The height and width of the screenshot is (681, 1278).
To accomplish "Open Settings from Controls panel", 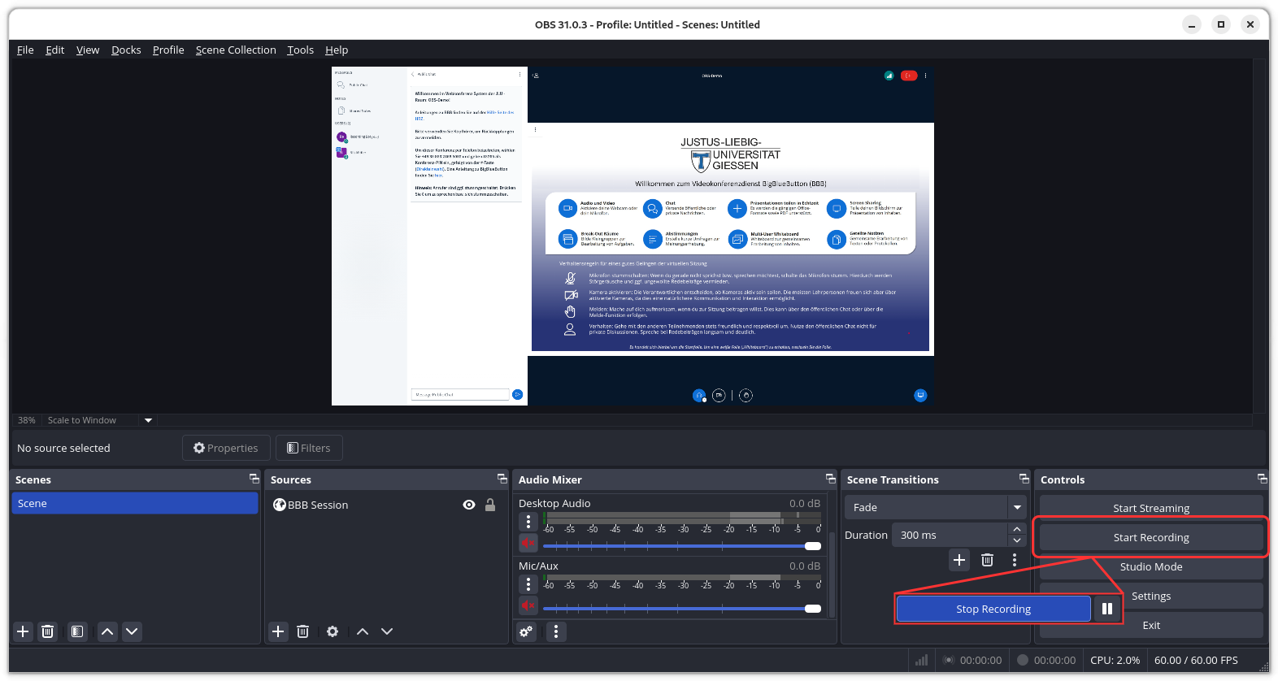I will click(1151, 596).
